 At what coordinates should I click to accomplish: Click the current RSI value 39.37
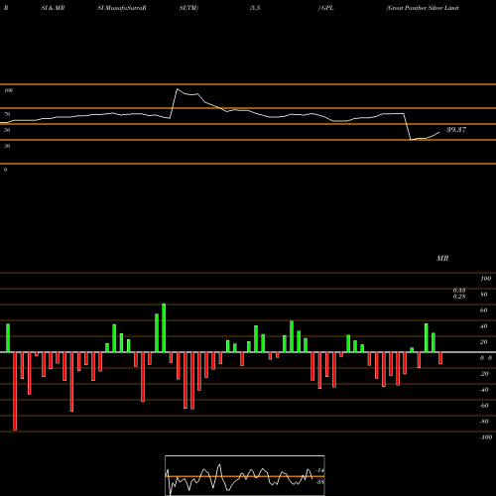click(x=456, y=130)
